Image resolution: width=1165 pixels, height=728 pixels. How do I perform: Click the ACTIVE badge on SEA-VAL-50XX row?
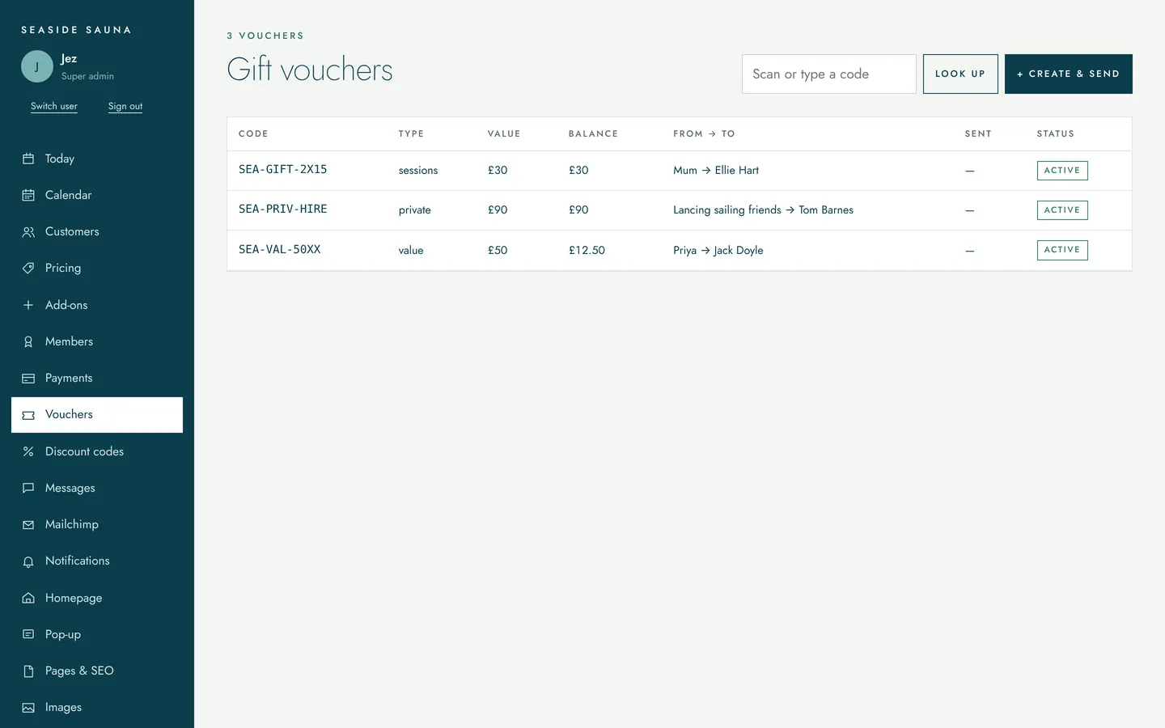click(1062, 250)
